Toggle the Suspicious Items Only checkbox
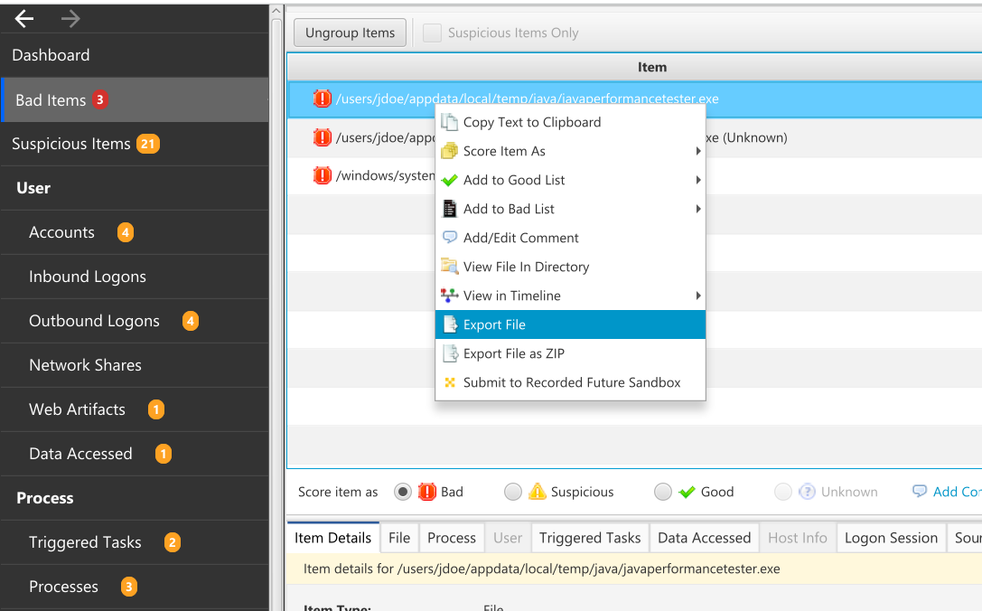This screenshot has width=982, height=611. [433, 33]
